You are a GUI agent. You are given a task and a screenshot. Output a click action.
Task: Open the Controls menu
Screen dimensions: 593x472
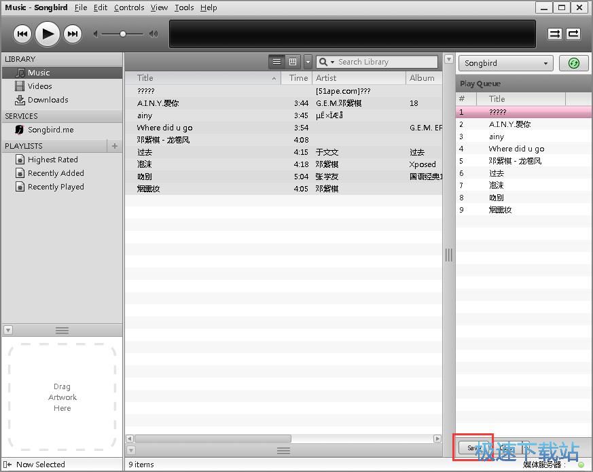click(x=129, y=7)
